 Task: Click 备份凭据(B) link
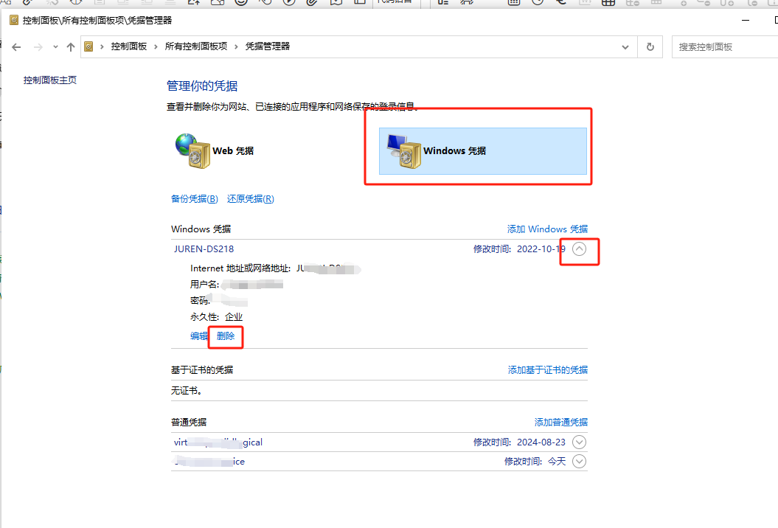point(195,199)
